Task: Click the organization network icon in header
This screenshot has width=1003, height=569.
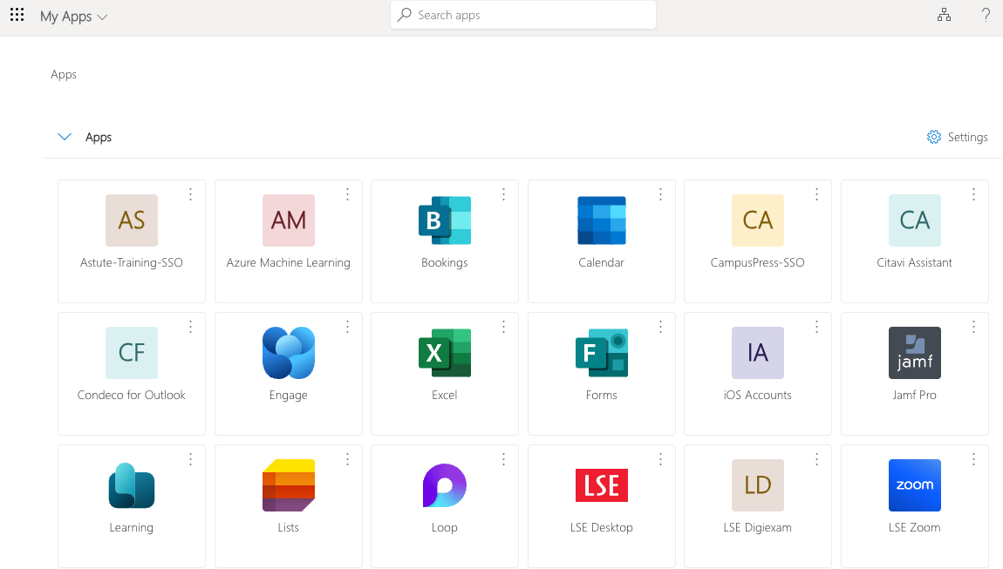Action: click(x=944, y=15)
